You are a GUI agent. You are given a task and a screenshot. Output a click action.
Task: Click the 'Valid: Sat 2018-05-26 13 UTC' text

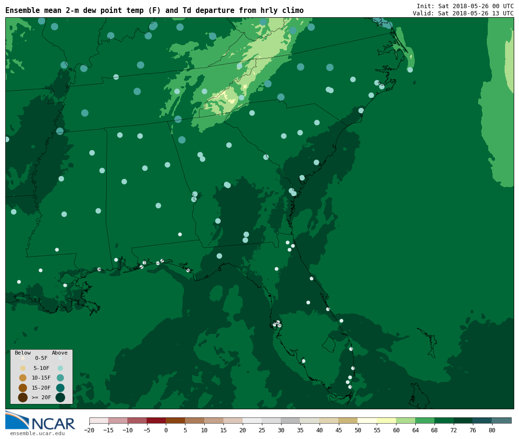point(463,13)
